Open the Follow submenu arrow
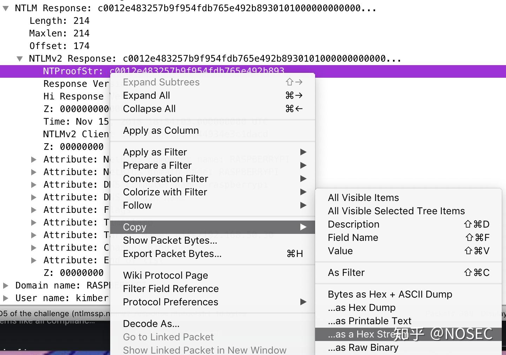Screen dimensions: 506x355 (303, 205)
